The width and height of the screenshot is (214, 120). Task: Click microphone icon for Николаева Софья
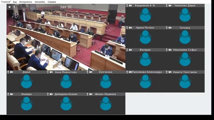click(x=167, y=50)
